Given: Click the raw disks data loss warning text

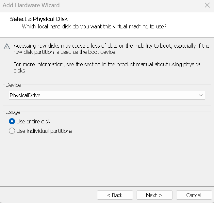Looking at the screenshot, I should 111,49.
